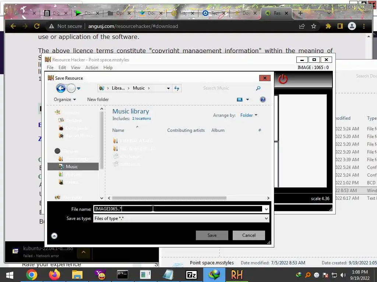Open the 2 locations link
The image size is (377, 282).
tap(141, 119)
